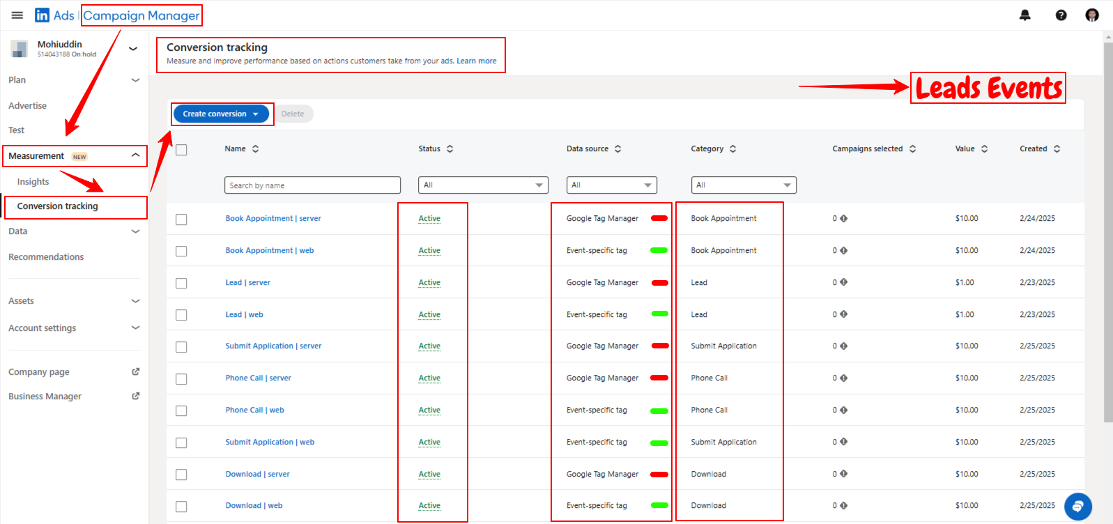
Task: Sort conversions by Created date
Action: [x=1057, y=149]
